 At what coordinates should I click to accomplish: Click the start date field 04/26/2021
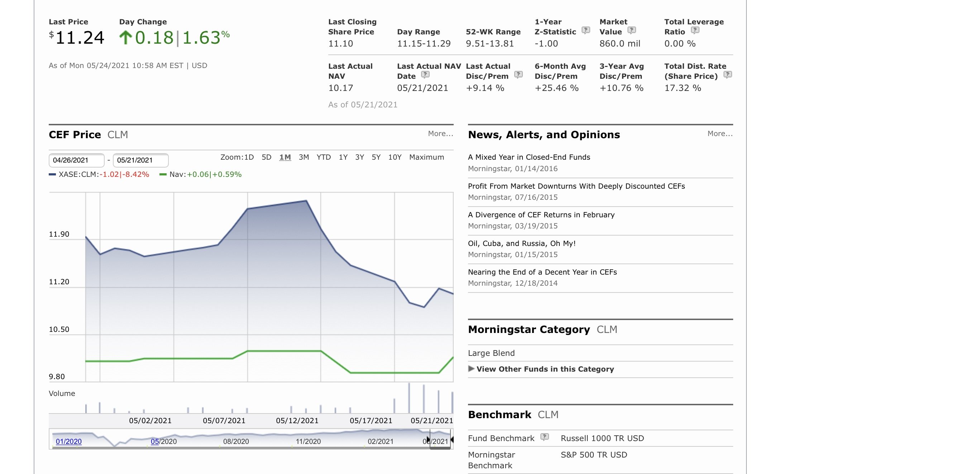pyautogui.click(x=76, y=160)
